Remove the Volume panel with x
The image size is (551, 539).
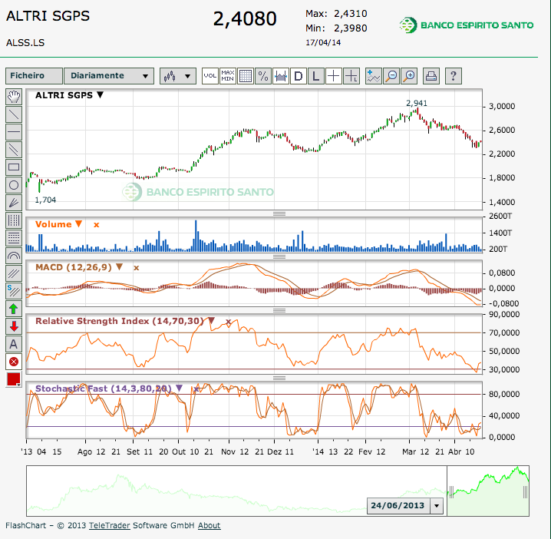96,225
